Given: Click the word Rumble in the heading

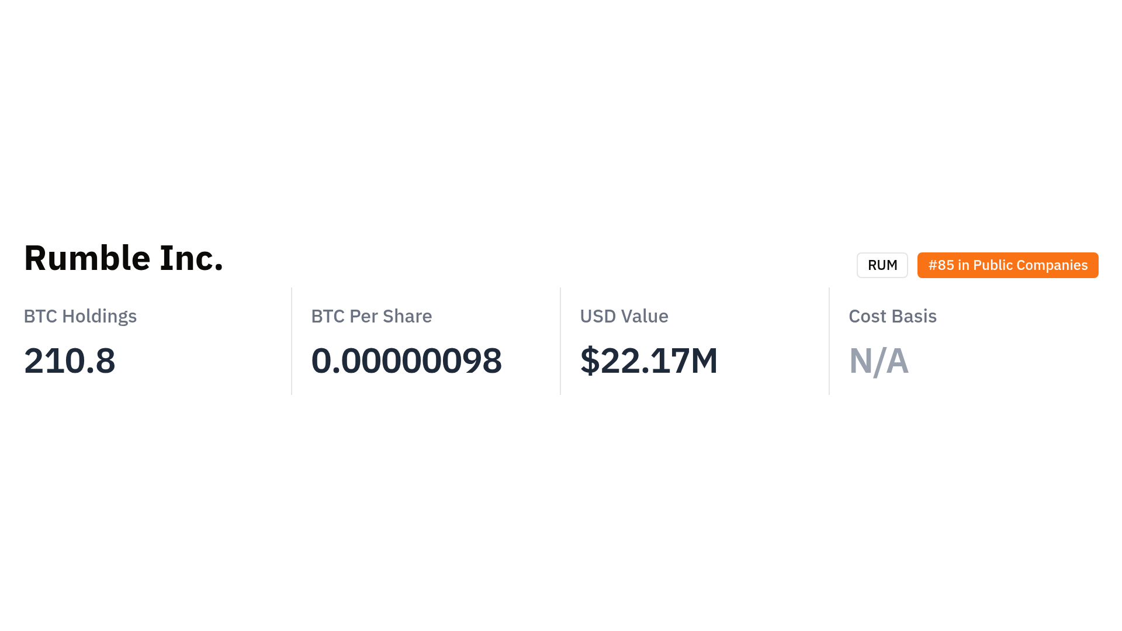Looking at the screenshot, I should (87, 258).
